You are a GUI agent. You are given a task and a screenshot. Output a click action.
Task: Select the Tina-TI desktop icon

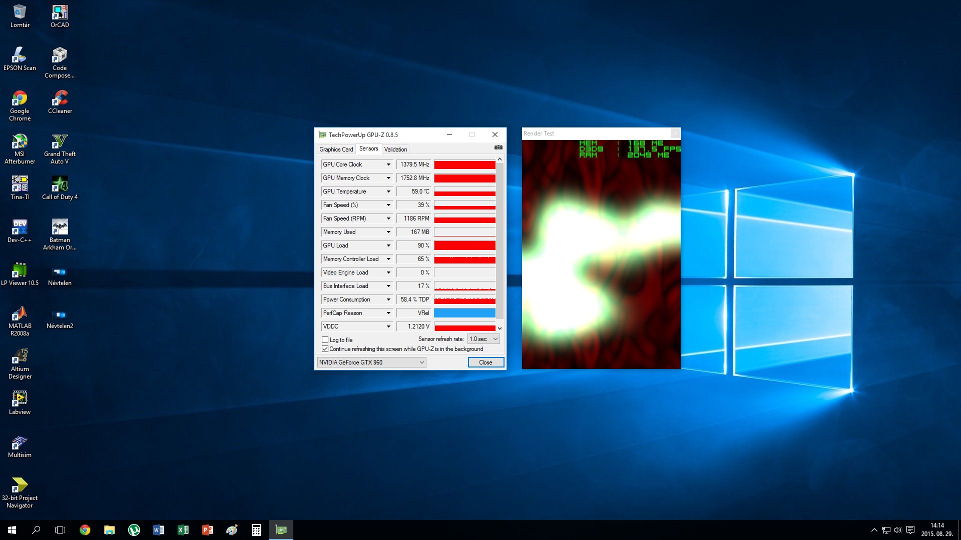coord(20,187)
